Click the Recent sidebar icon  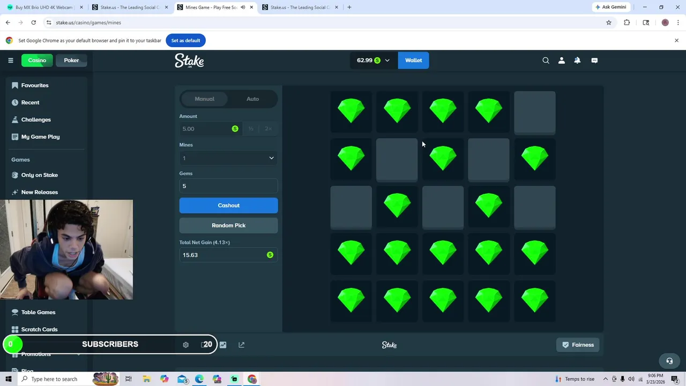[x=15, y=102]
